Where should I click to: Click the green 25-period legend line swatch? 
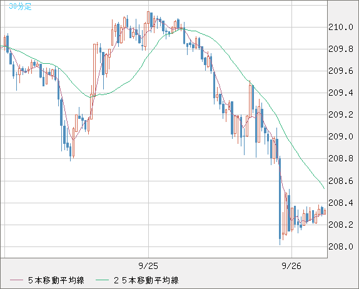(x=102, y=280)
